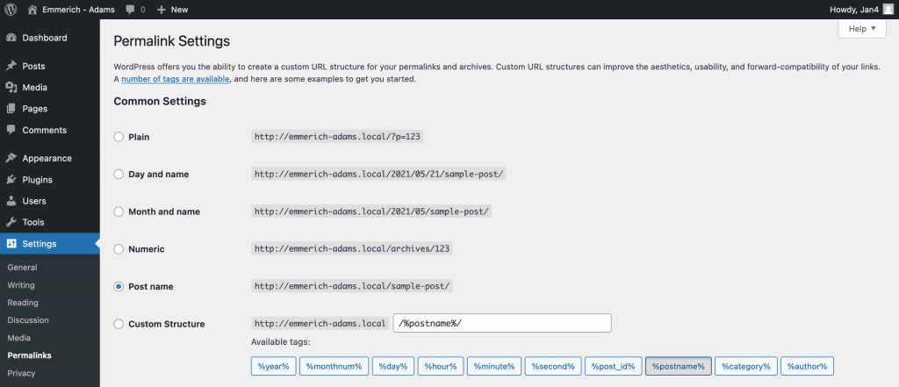Screen dimensions: 899x387
Task: Choose the Day and name radio option
Action: click(119, 175)
